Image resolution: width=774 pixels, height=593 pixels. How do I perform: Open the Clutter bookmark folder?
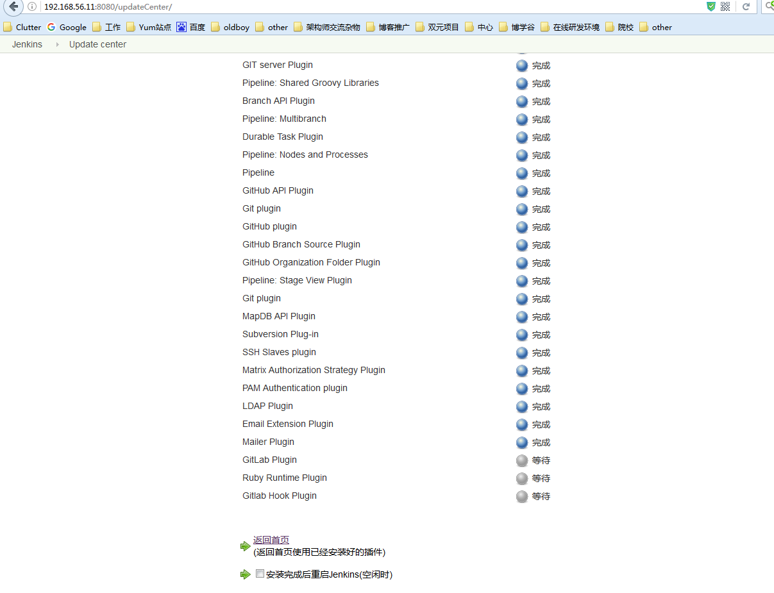[x=22, y=27]
